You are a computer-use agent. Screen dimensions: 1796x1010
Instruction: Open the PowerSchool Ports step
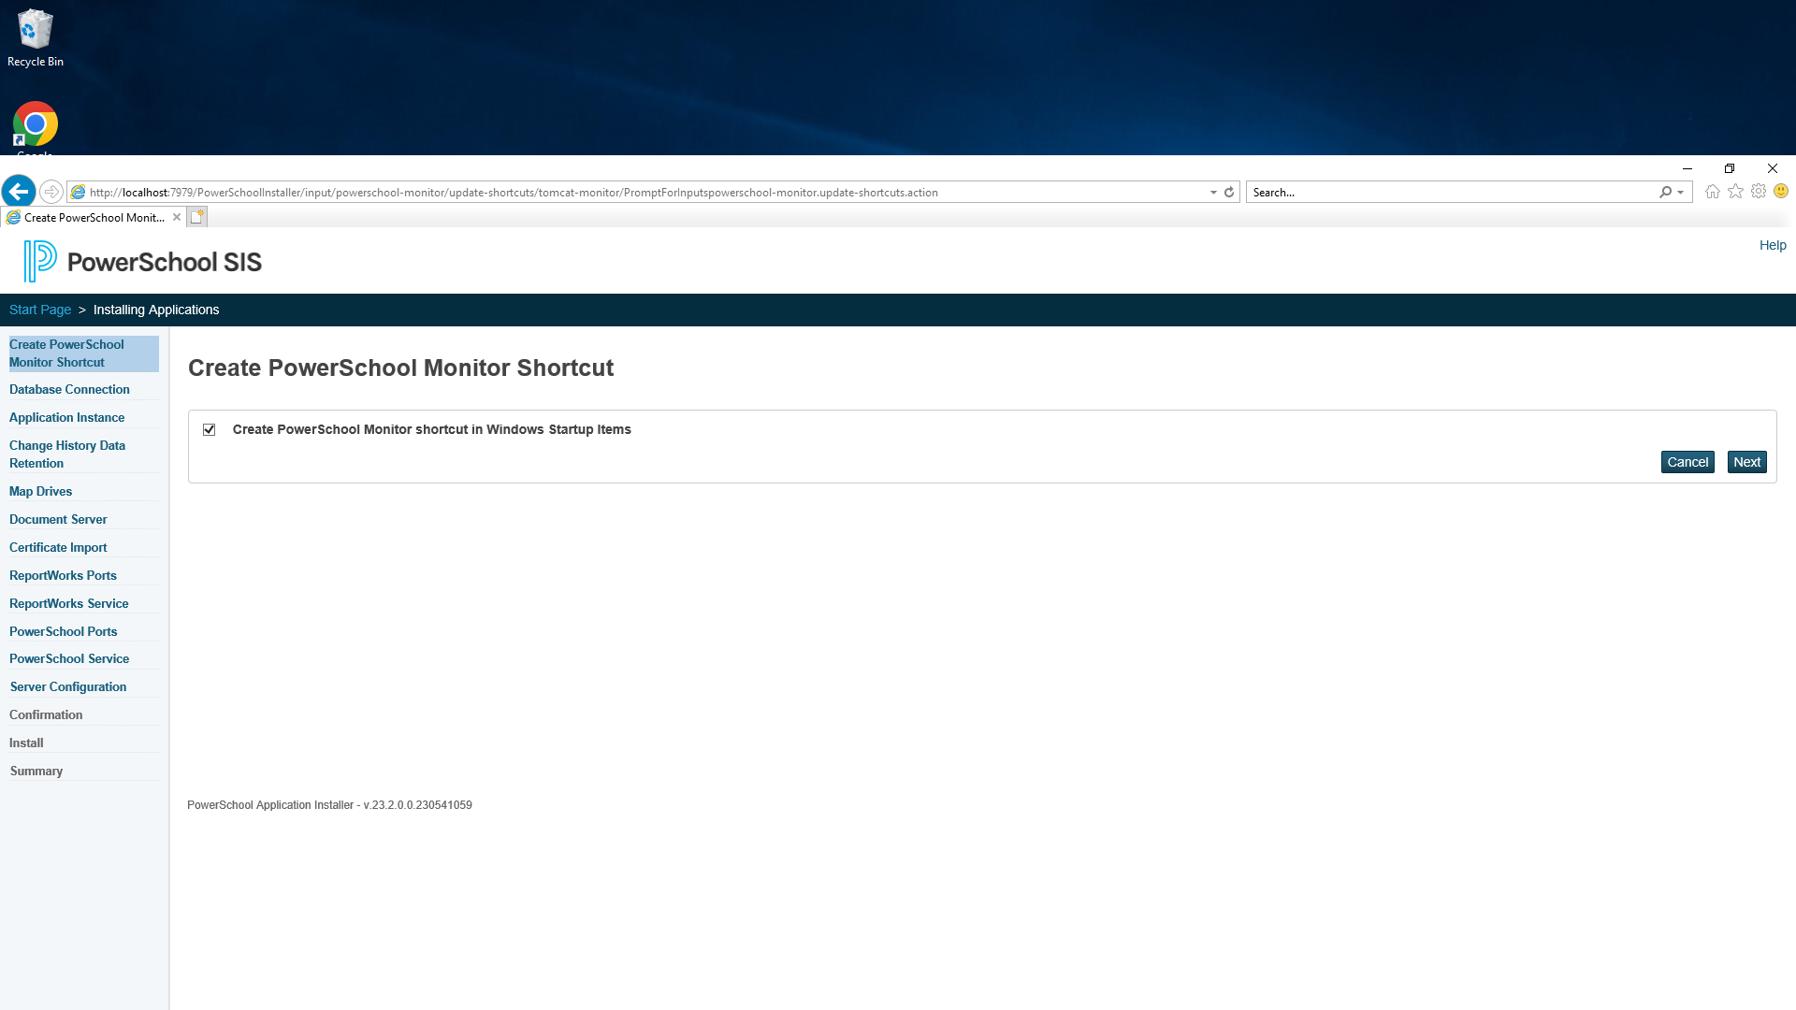[63, 632]
